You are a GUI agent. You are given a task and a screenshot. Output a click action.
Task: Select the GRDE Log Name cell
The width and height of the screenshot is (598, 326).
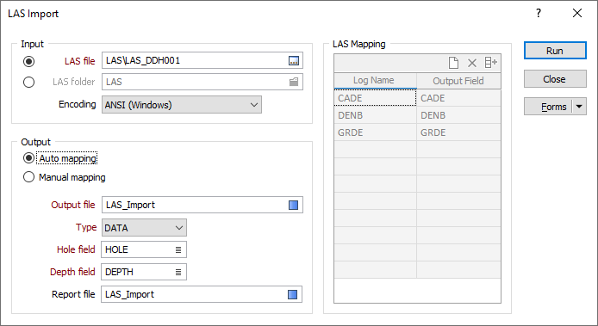[376, 132]
